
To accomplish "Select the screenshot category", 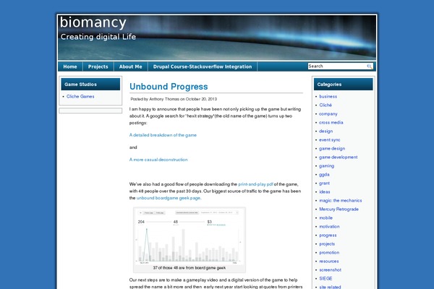I will click(x=331, y=270).
